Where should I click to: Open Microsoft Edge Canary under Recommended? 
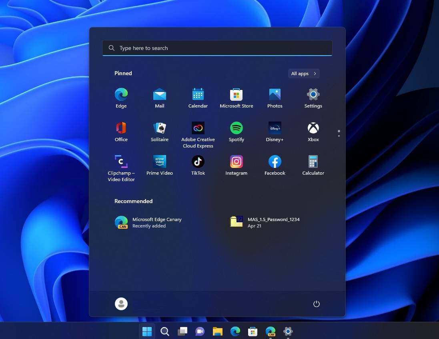(x=157, y=222)
